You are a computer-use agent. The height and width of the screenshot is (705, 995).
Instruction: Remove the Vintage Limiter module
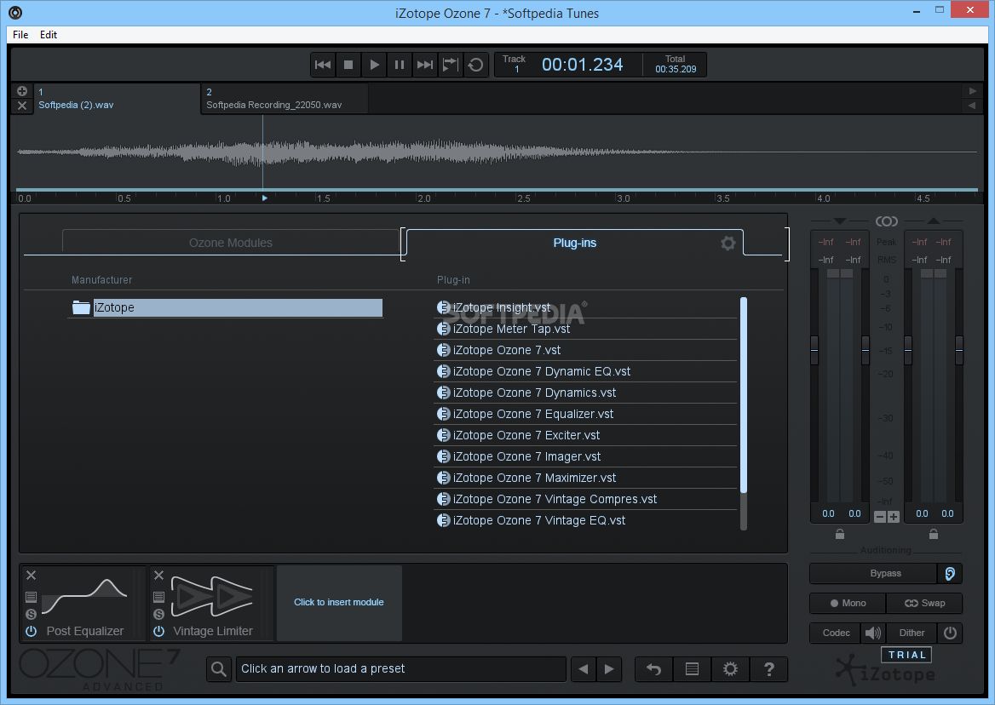(x=158, y=575)
